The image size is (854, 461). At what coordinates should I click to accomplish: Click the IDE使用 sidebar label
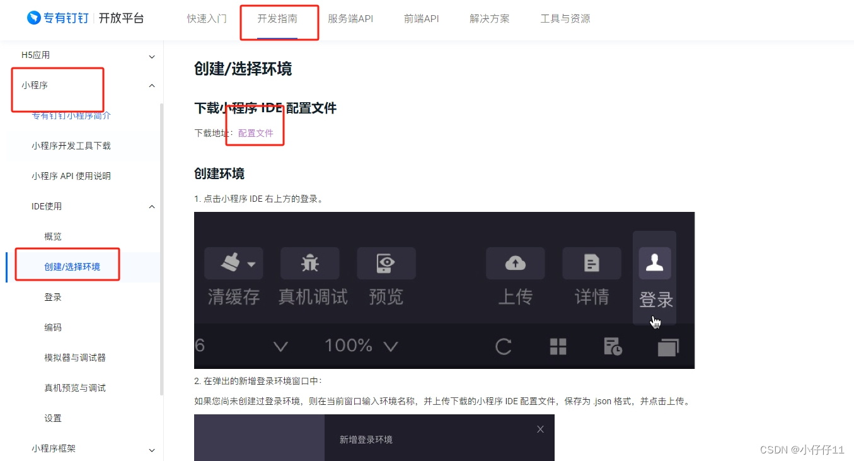click(x=47, y=206)
